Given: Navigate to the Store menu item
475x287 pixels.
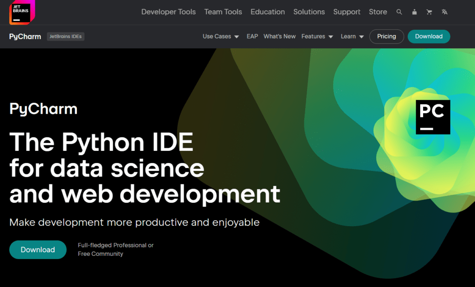Looking at the screenshot, I should tap(378, 12).
